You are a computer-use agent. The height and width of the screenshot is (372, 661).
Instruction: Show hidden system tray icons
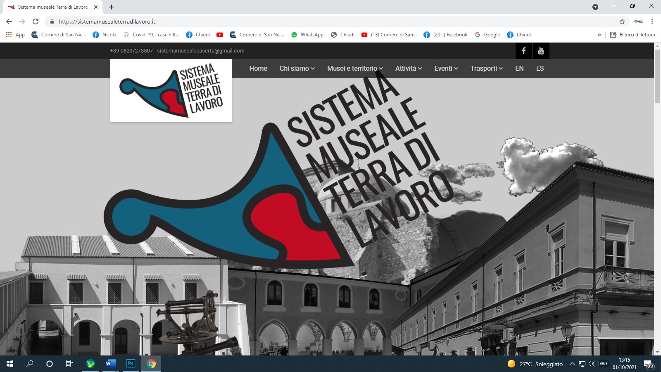(572, 364)
